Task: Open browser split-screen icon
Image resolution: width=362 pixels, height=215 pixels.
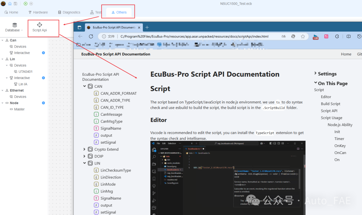Action: point(349,36)
